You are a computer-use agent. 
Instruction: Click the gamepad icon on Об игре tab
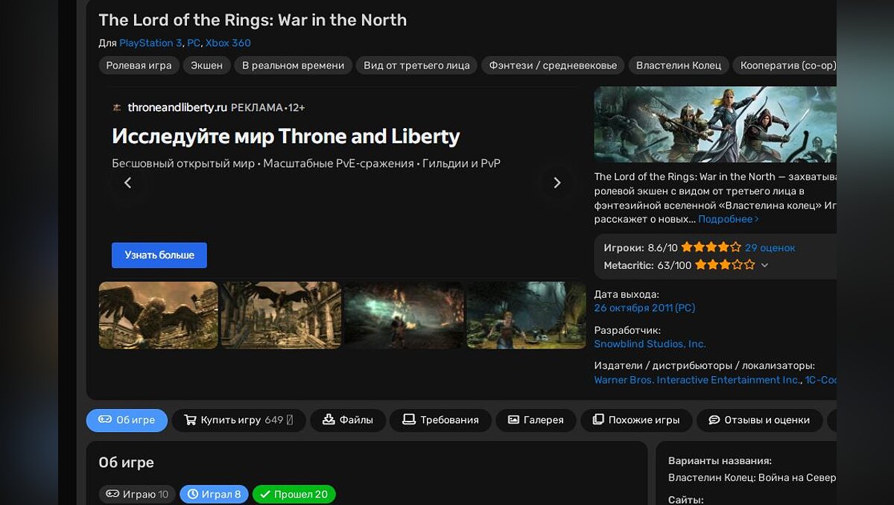(105, 420)
